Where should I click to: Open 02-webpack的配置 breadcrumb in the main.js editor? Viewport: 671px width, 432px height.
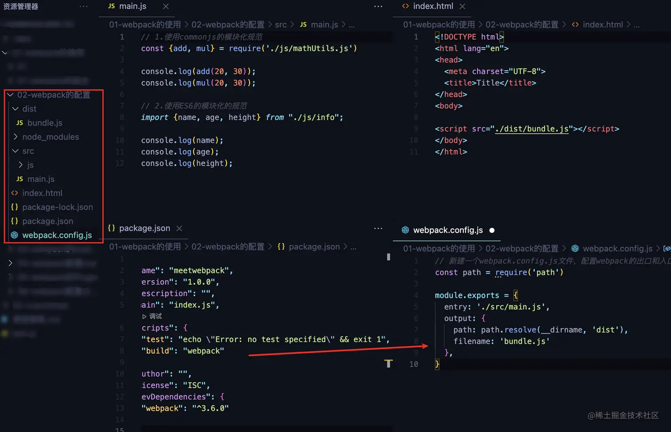coord(228,24)
